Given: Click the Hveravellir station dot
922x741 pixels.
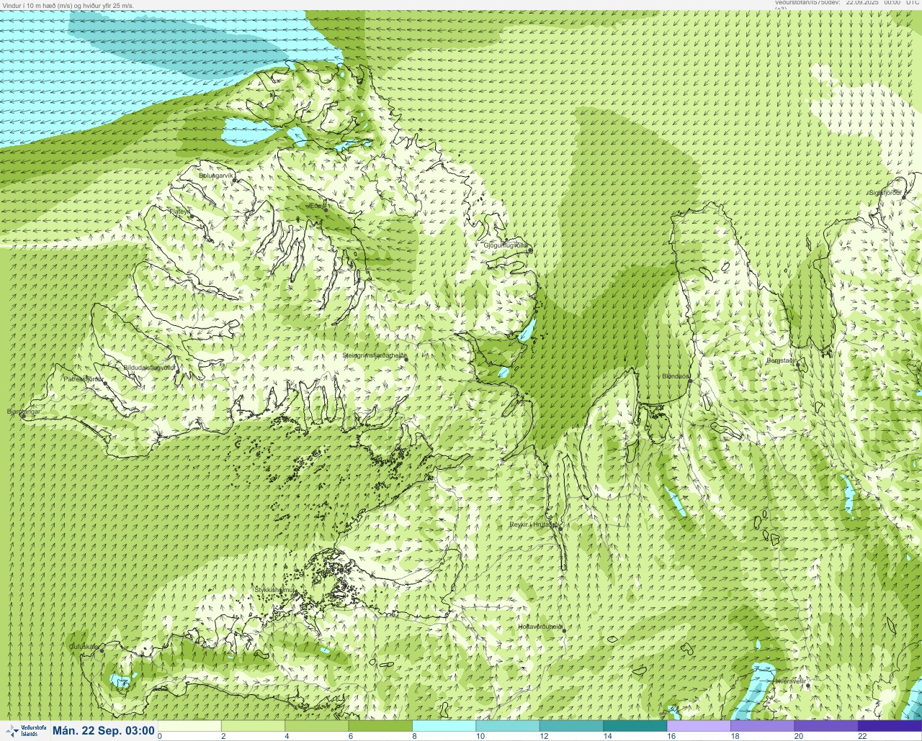Looking at the screenshot, I should pos(808,686).
